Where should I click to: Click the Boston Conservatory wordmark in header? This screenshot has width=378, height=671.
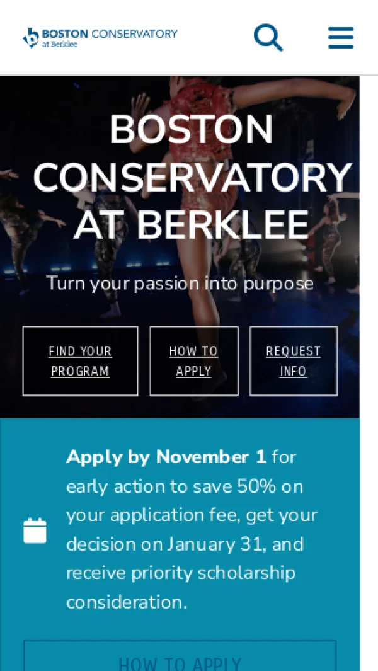[x=110, y=33]
